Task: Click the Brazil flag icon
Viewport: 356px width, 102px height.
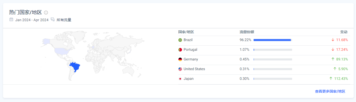Action: pyautogui.click(x=180, y=40)
